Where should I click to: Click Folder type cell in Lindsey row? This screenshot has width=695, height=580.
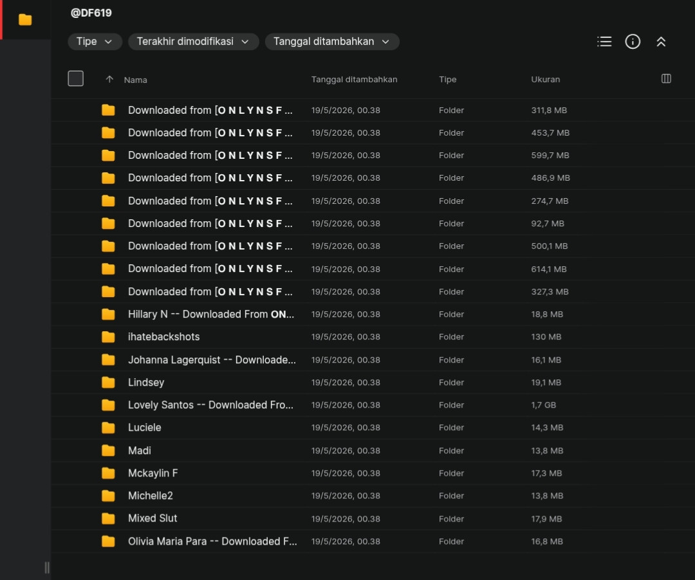pyautogui.click(x=451, y=382)
